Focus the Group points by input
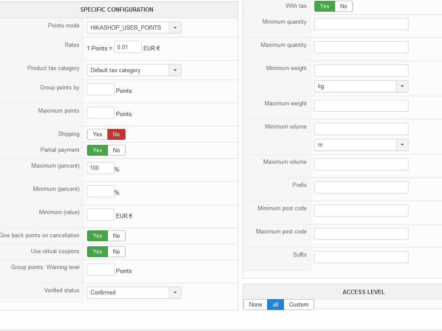 coord(100,89)
